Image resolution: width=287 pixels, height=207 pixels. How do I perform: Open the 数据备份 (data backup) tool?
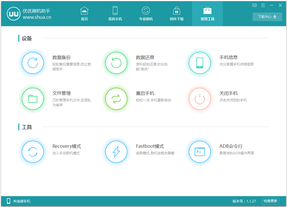point(33,63)
